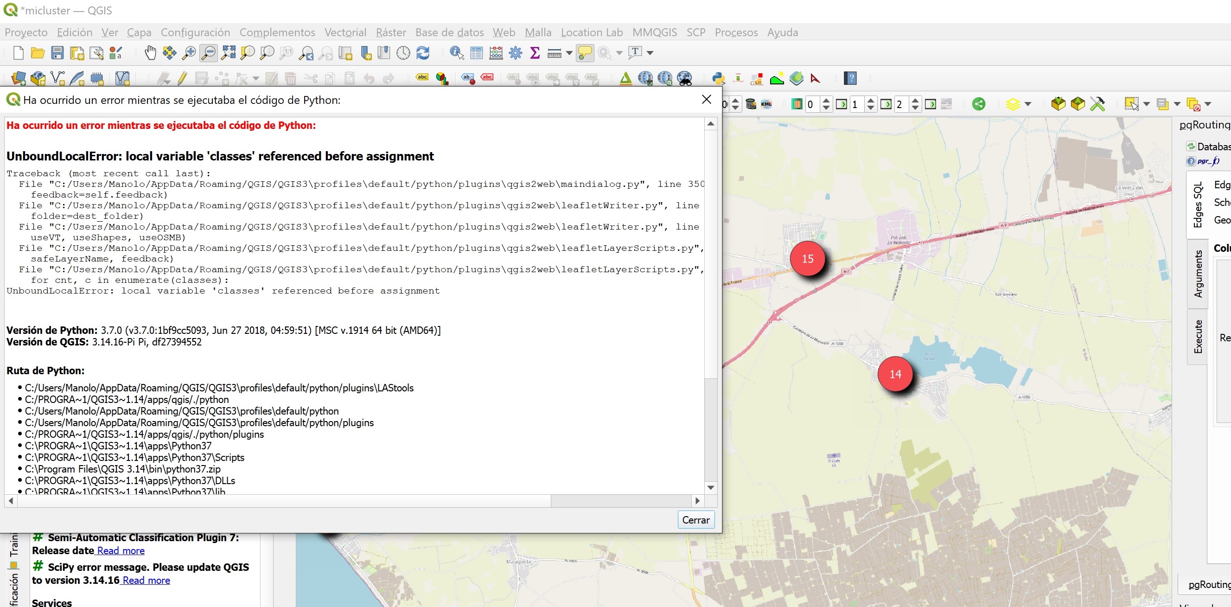
Task: Open the processing toolbox gear icon
Action: point(516,52)
